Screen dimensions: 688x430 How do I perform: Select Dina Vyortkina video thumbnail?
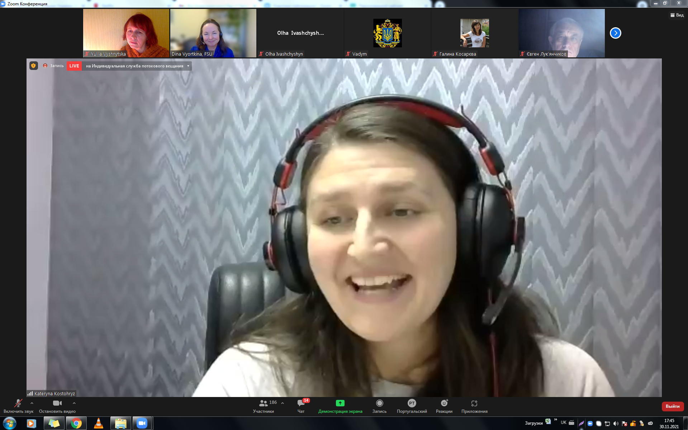coord(213,33)
